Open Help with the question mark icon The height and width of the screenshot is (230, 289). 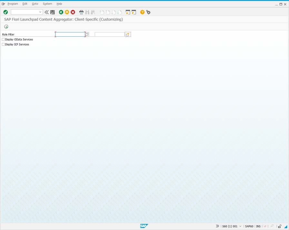tap(142, 12)
